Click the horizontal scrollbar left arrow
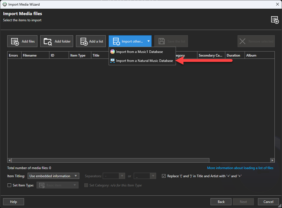The width and height of the screenshot is (282, 208). tap(9, 160)
